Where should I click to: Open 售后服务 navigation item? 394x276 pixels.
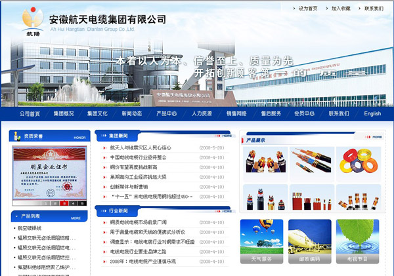pos(271,113)
